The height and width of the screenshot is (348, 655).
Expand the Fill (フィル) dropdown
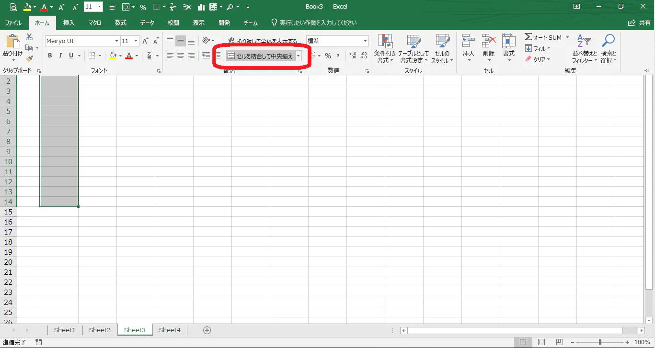538,48
